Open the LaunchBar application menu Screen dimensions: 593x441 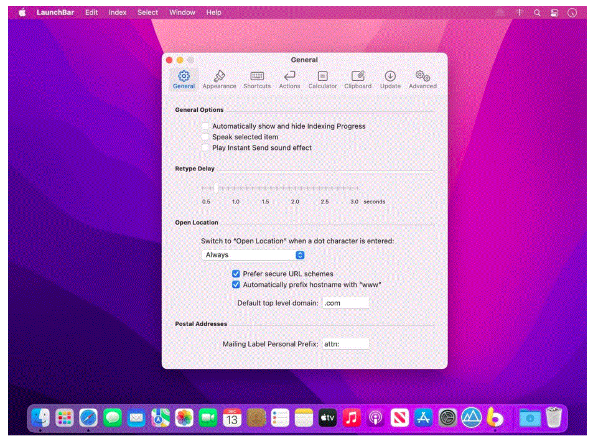[55, 12]
